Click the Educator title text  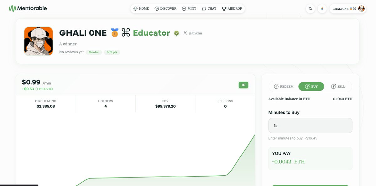[151, 33]
